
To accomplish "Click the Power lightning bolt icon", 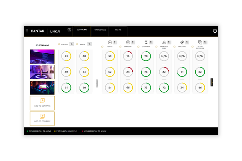I will click(x=110, y=42).
